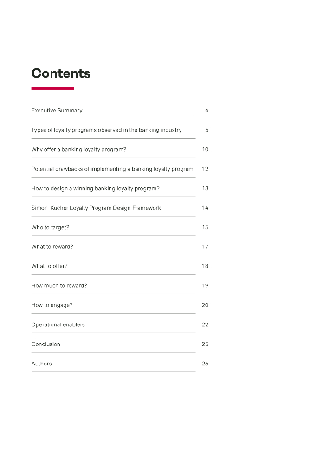Click page number 22 beside Operational enablers

(x=205, y=325)
